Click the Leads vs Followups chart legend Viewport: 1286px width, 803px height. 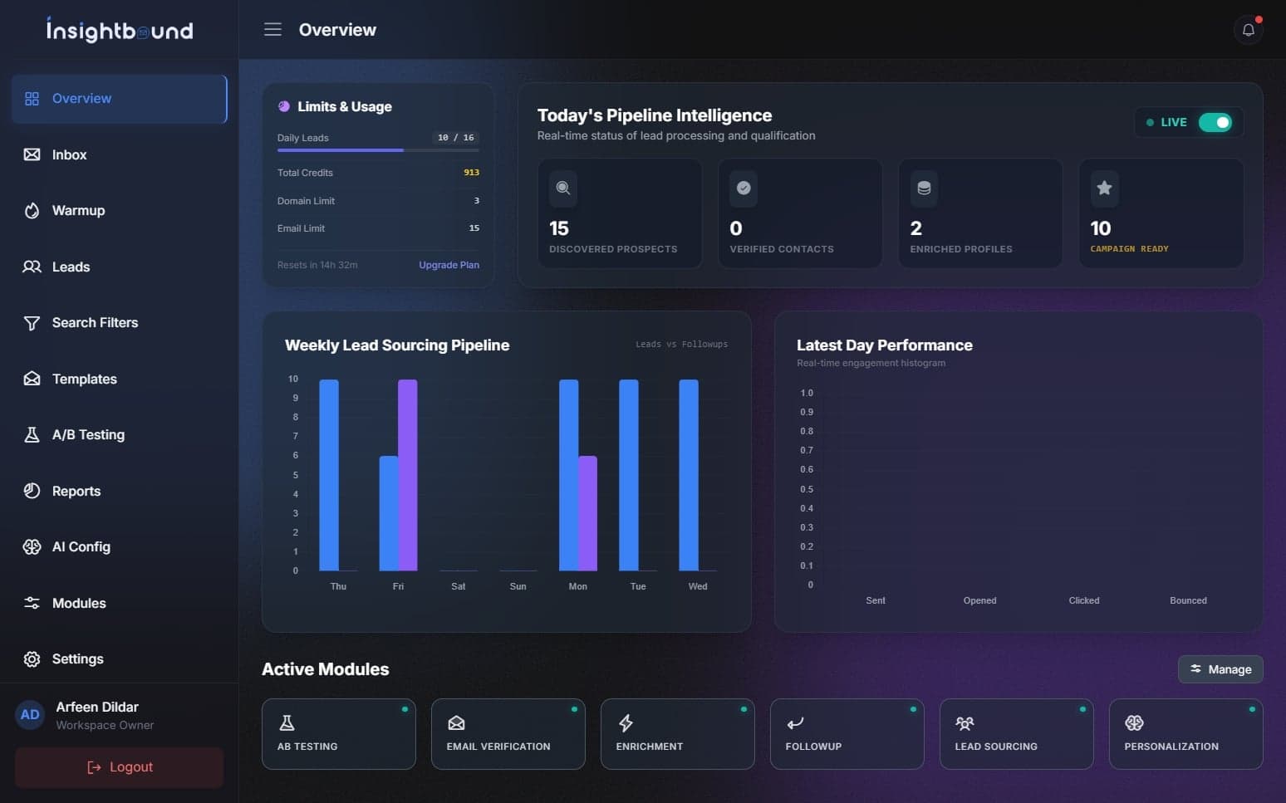tap(681, 345)
